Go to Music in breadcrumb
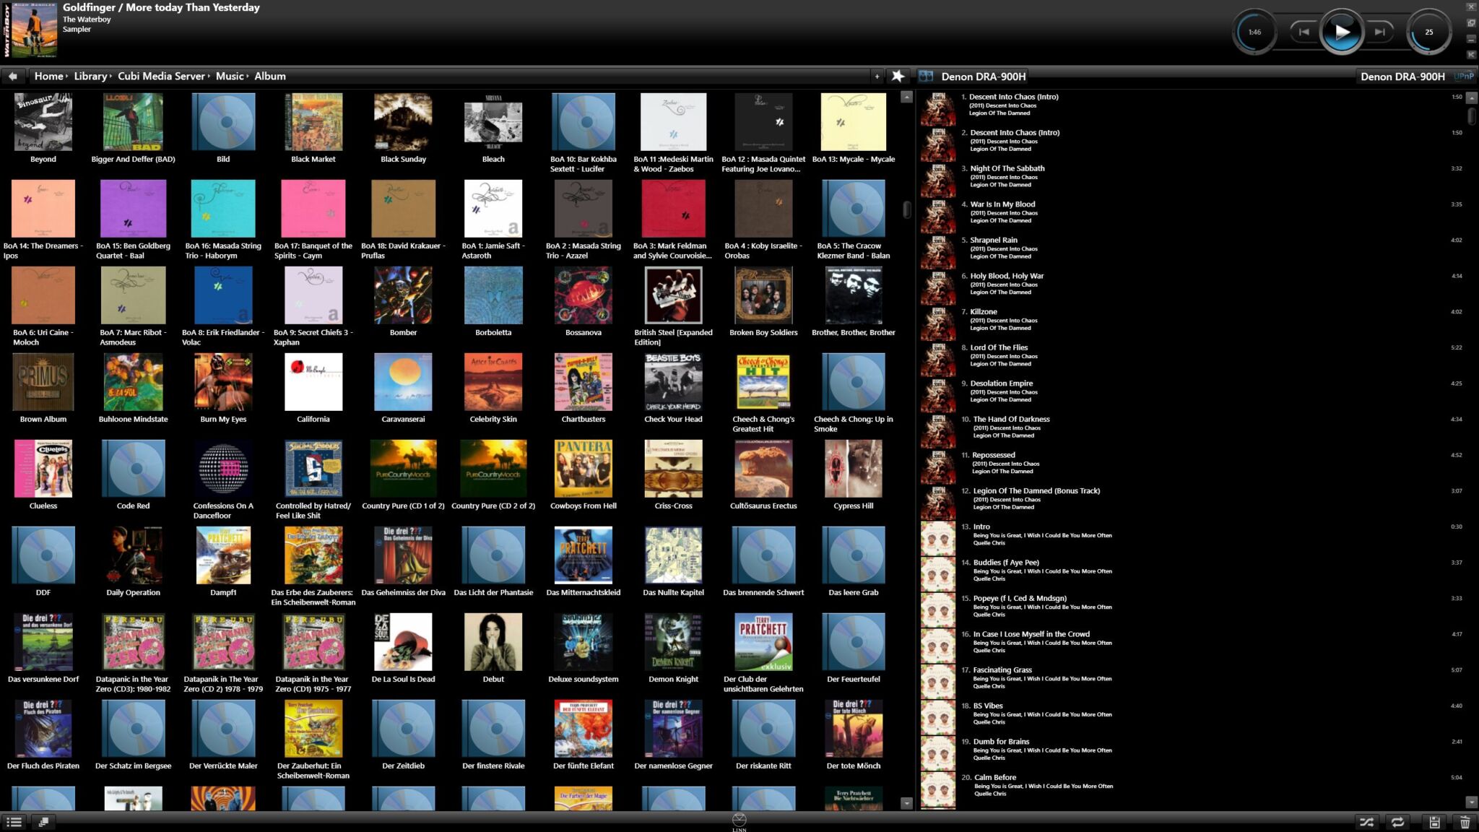The width and height of the screenshot is (1479, 832). (230, 76)
